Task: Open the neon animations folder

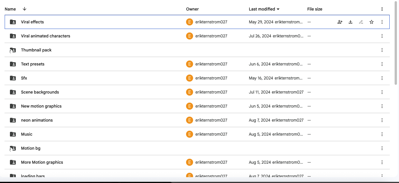Action: pos(37,120)
